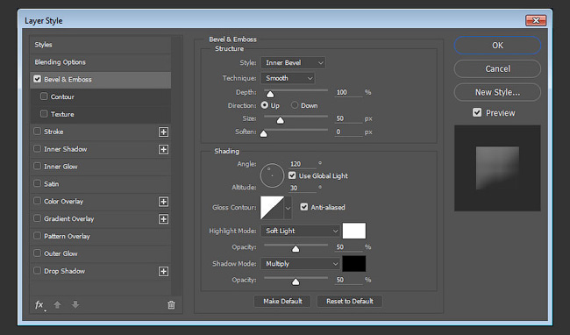
Task: Enable the Stroke effect checkbox
Action: pos(37,132)
